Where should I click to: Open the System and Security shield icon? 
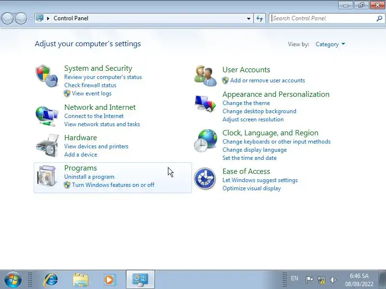coord(47,76)
